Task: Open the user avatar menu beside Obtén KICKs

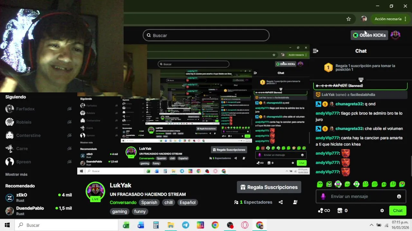Action: coord(395,35)
